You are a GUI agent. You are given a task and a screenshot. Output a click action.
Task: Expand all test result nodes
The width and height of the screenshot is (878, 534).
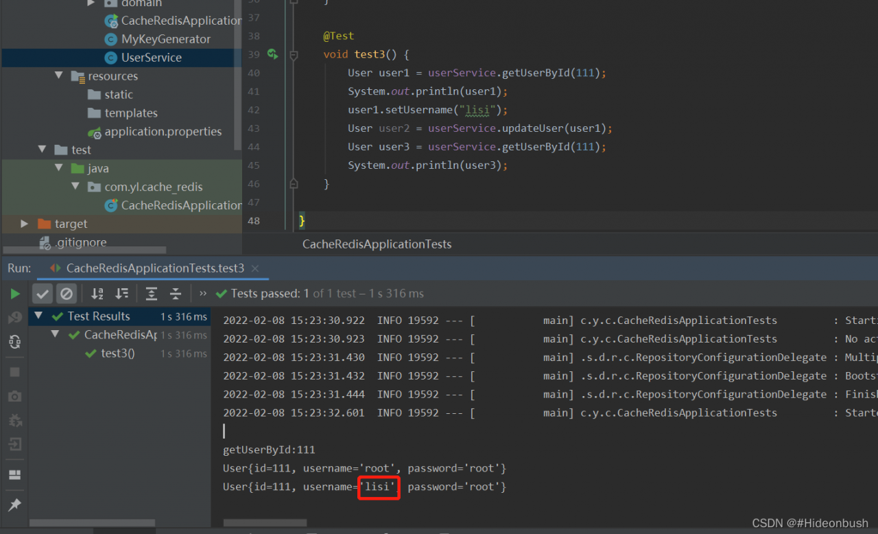click(152, 294)
